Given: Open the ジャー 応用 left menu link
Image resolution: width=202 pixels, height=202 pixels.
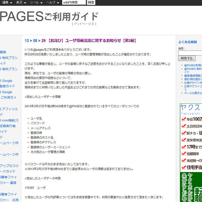Looking at the screenshot, I should (9, 200).
